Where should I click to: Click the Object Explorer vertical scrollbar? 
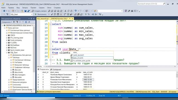(x=34, y=49)
